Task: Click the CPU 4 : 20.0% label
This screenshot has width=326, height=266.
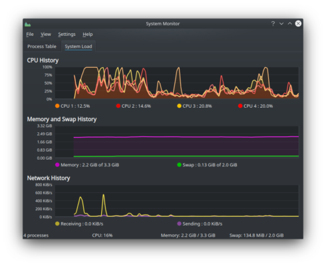Action: point(258,106)
